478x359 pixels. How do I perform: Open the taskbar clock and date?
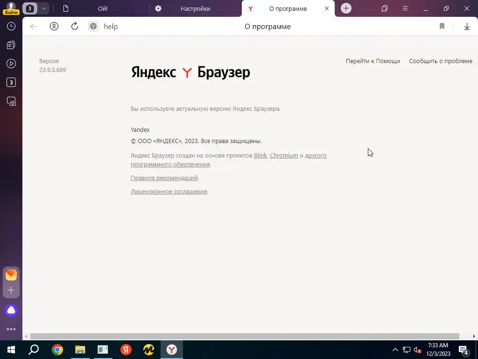click(438, 350)
